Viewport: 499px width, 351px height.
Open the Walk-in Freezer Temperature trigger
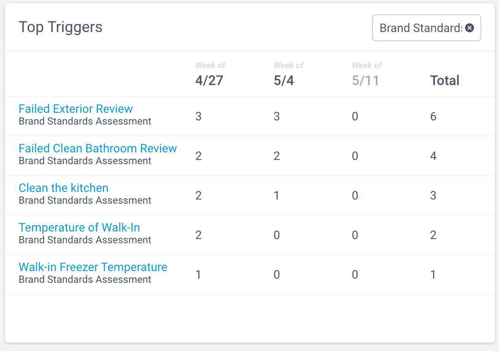tap(93, 267)
